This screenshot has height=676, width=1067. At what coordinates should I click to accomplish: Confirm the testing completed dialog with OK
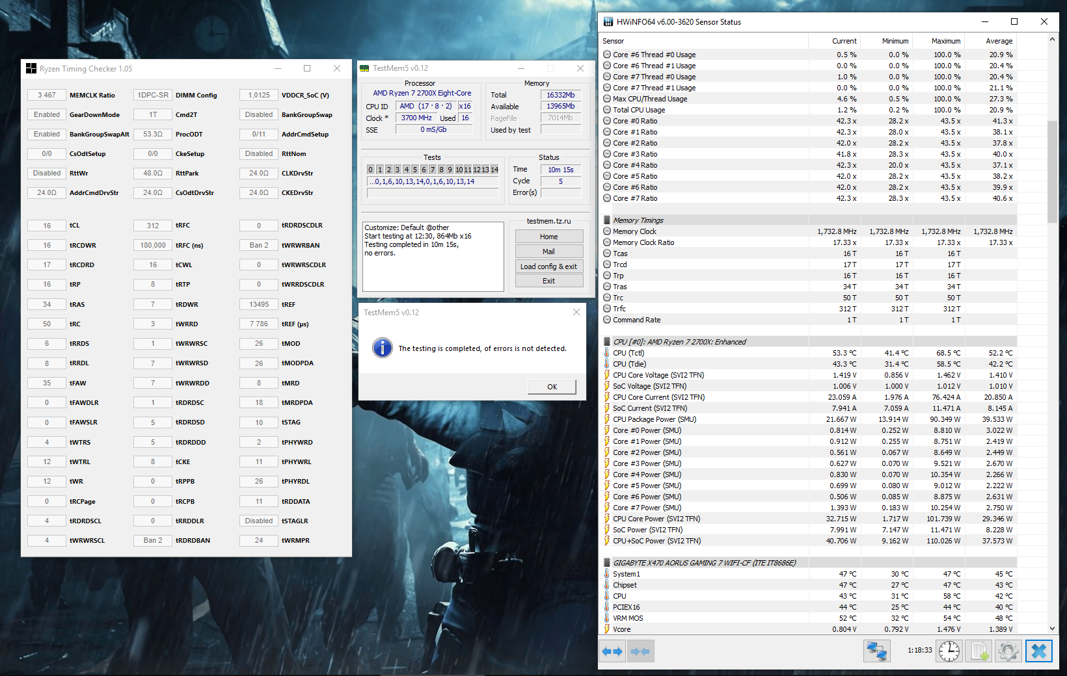coord(552,387)
